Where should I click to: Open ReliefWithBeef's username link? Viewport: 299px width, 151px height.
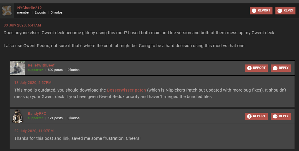pos(41,65)
